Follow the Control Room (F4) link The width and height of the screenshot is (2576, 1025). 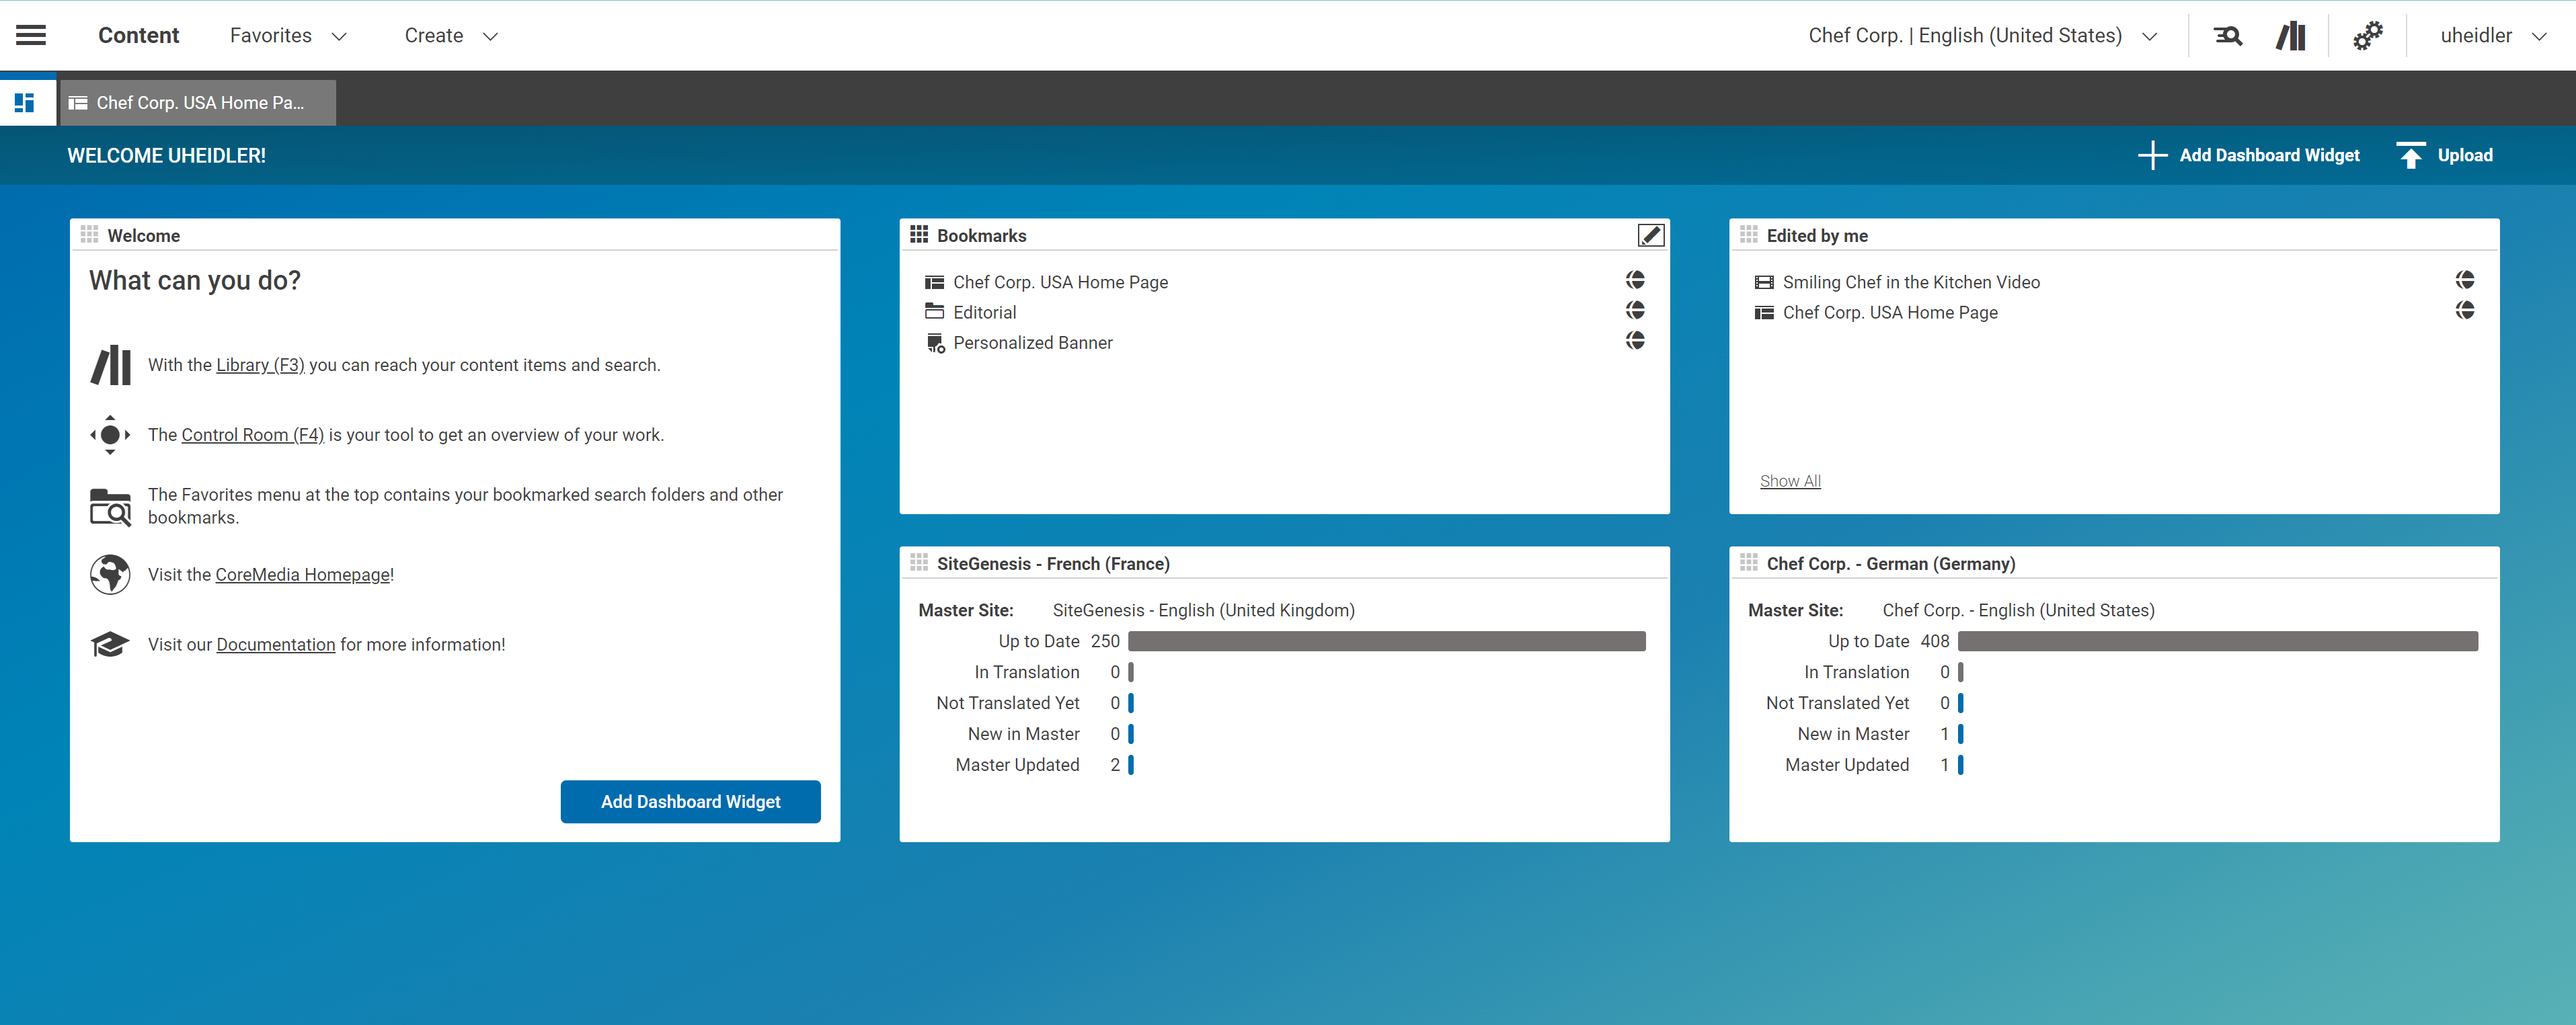pos(252,435)
